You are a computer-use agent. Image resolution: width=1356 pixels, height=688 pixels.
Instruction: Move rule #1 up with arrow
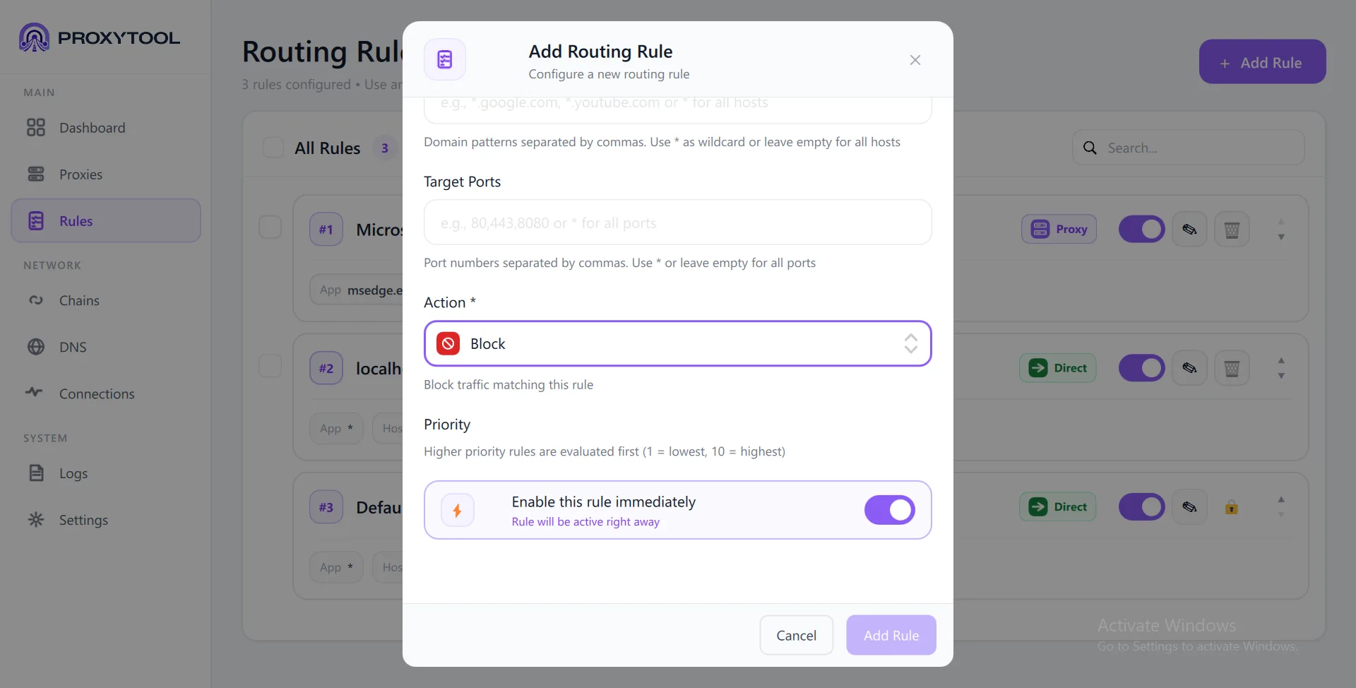pos(1281,222)
